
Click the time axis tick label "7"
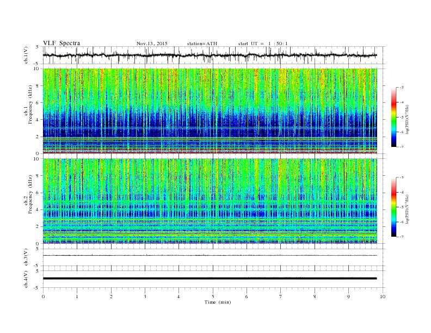[281, 297]
